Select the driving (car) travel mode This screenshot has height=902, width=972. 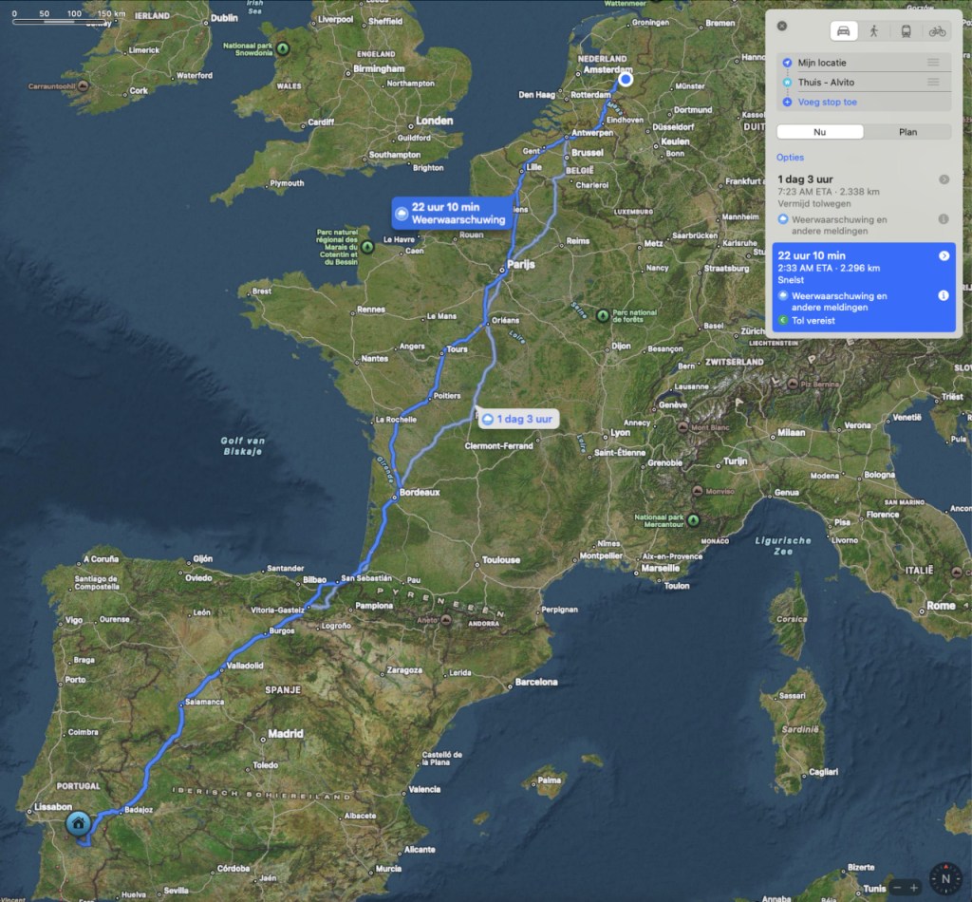[843, 30]
